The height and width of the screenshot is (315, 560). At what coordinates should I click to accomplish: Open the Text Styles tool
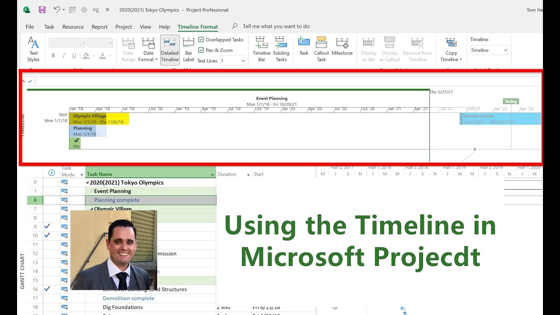pos(33,49)
